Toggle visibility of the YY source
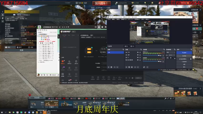 [138, 58]
